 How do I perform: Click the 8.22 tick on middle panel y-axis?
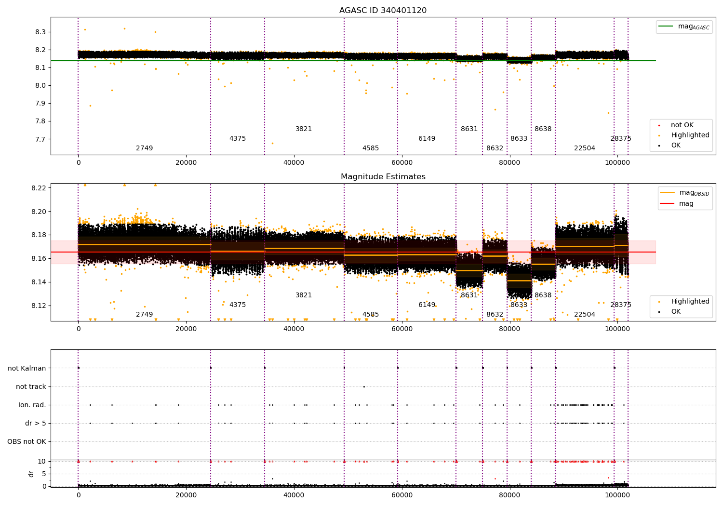click(39, 188)
